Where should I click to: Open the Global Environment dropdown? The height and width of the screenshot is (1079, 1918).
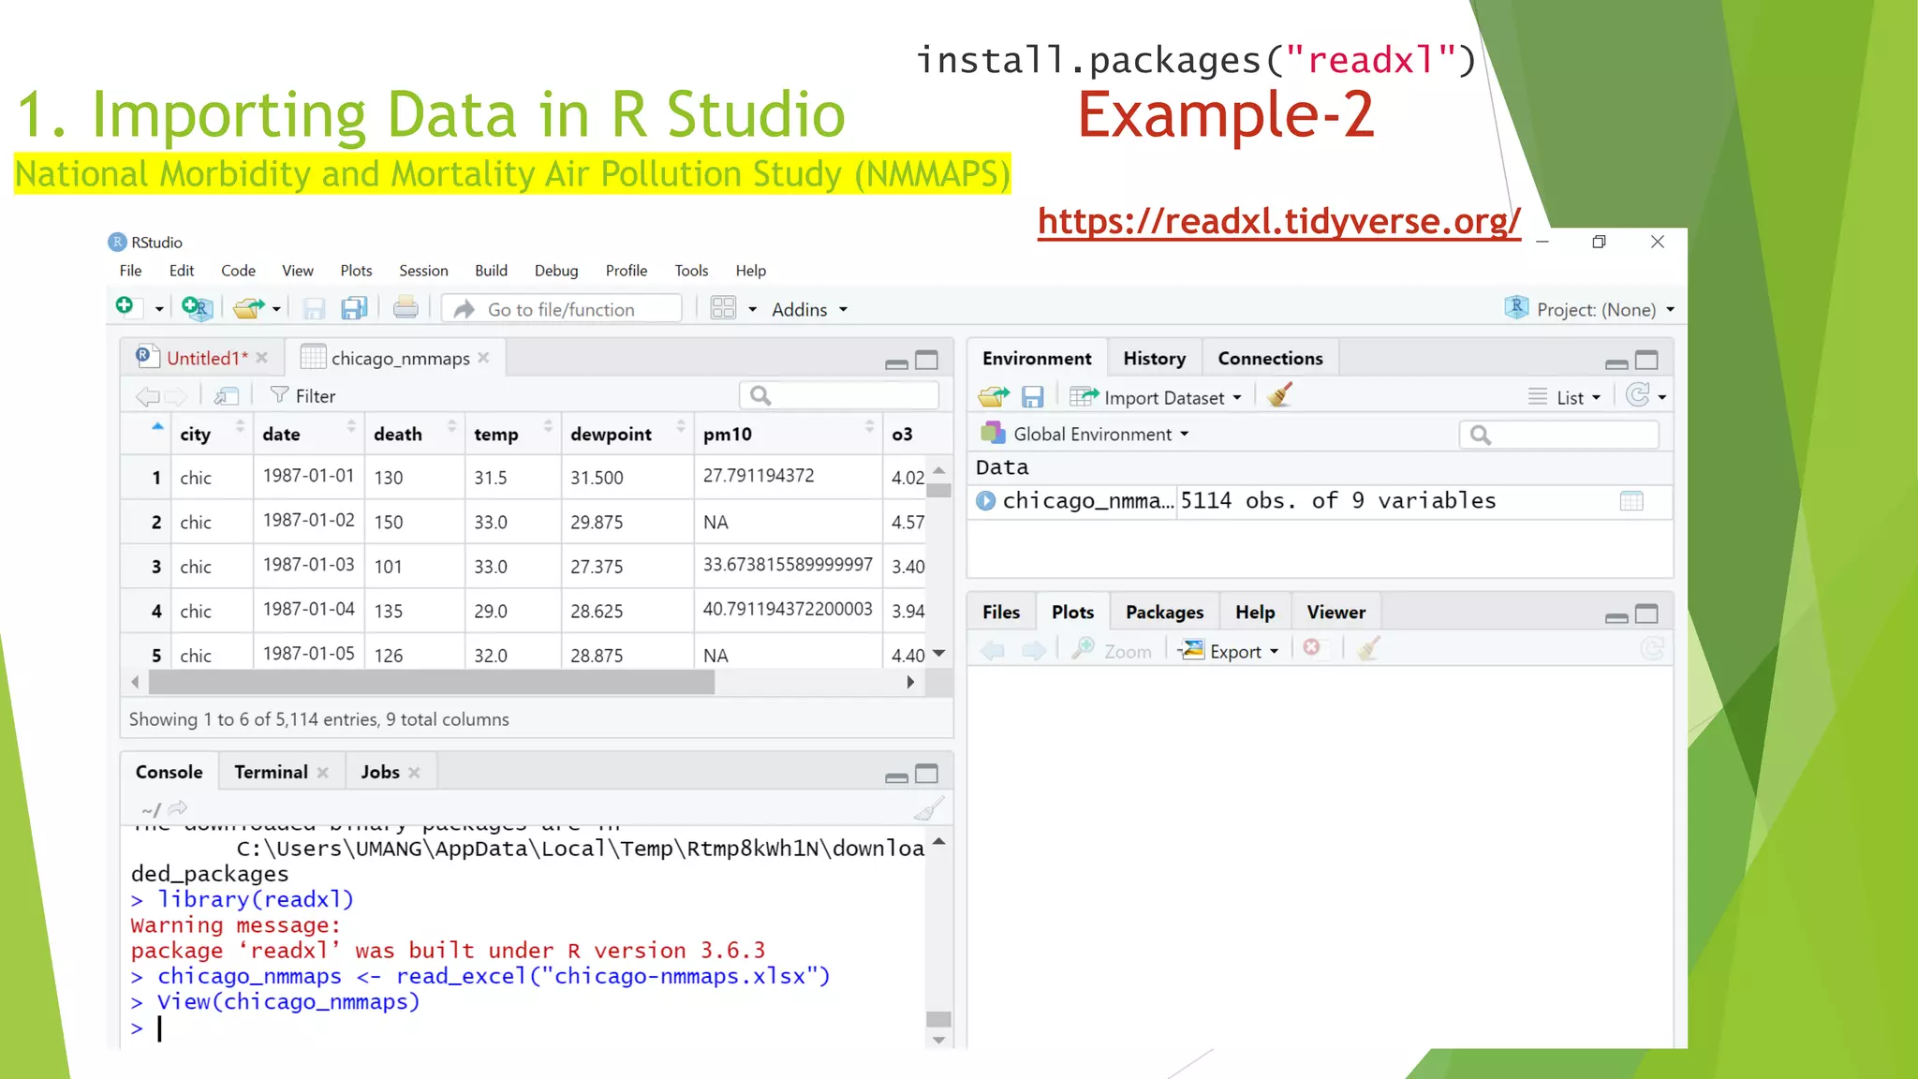[1085, 434]
